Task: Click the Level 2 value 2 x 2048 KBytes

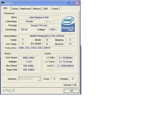Action: coord(66,66)
